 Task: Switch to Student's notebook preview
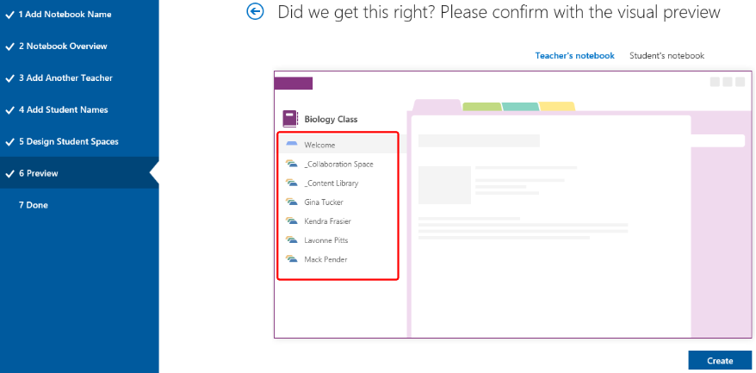[x=666, y=55]
